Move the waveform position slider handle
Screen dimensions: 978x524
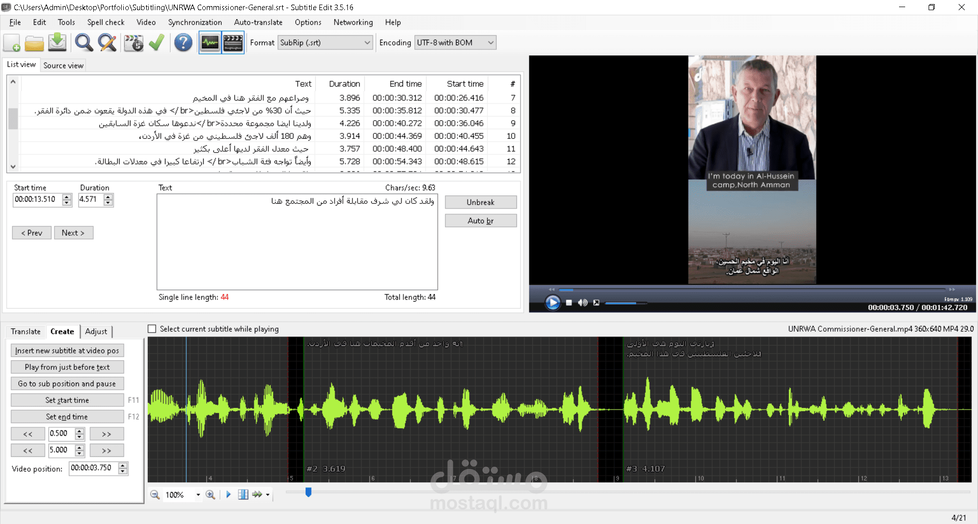(308, 492)
